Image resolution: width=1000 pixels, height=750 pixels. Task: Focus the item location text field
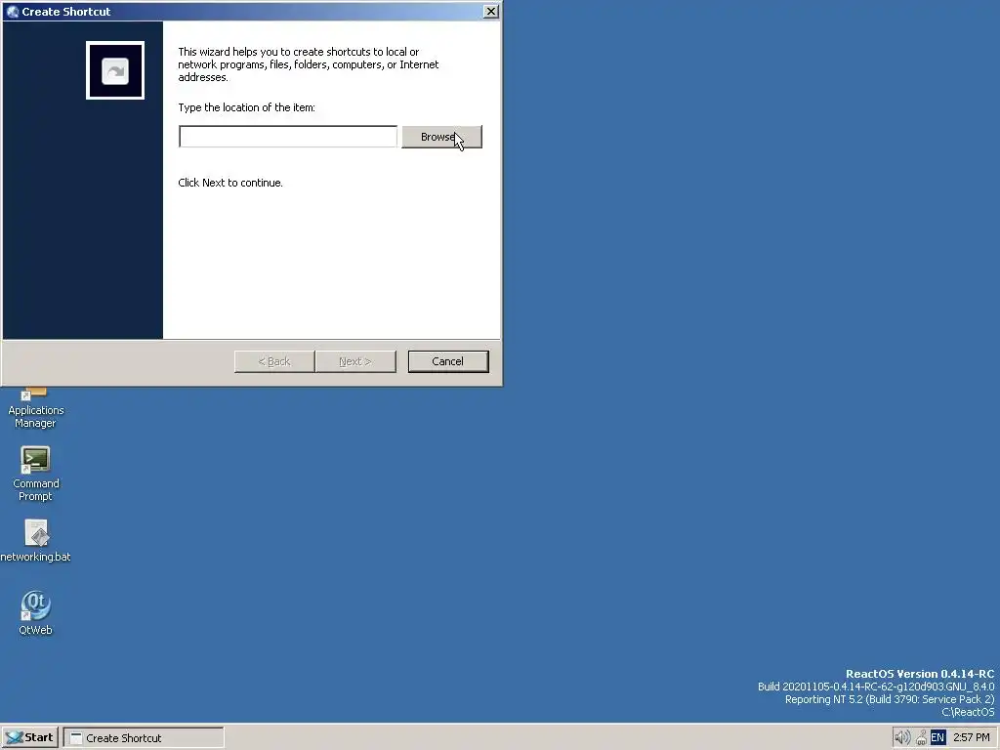[288, 137]
